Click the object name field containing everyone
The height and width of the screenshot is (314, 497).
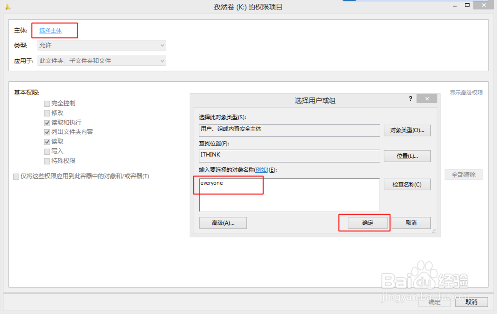pyautogui.click(x=289, y=195)
